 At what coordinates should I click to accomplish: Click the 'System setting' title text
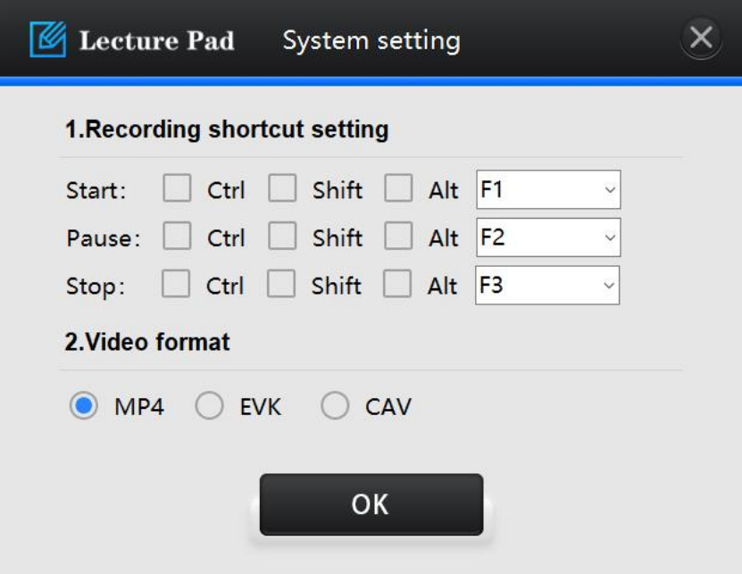(371, 41)
